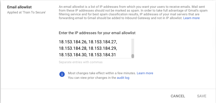The height and width of the screenshot is (103, 216).
Task: Open Learn more link about changes taking effect
Action: [x=145, y=73]
